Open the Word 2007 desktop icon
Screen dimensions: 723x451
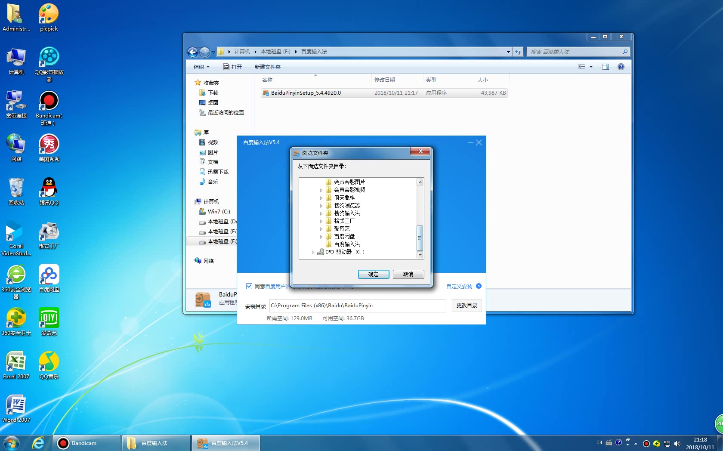(16, 409)
